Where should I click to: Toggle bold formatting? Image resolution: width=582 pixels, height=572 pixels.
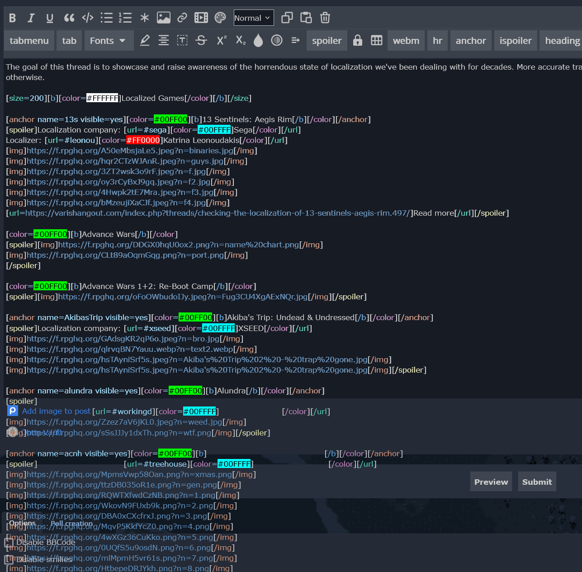coord(13,18)
